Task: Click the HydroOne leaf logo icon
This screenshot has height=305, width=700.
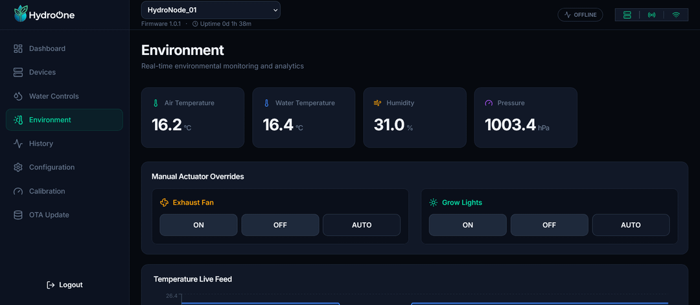Action: tap(21, 14)
